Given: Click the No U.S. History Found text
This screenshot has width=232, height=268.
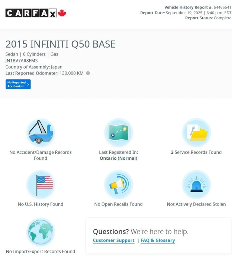Looking at the screenshot, I should tap(41, 204).
